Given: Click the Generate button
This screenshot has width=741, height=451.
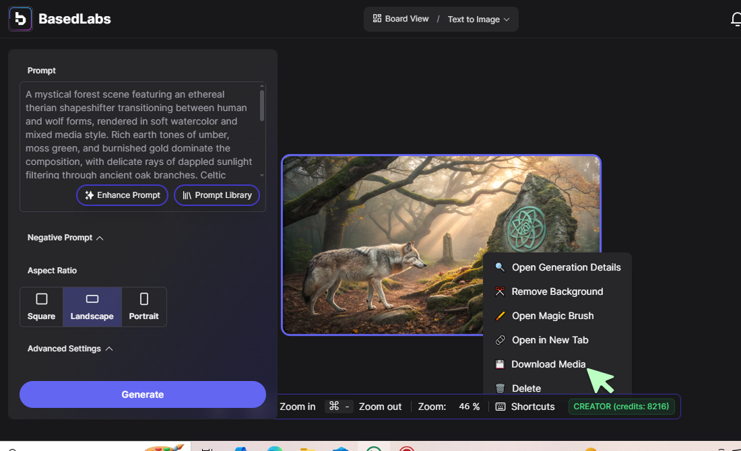Looking at the screenshot, I should [143, 394].
